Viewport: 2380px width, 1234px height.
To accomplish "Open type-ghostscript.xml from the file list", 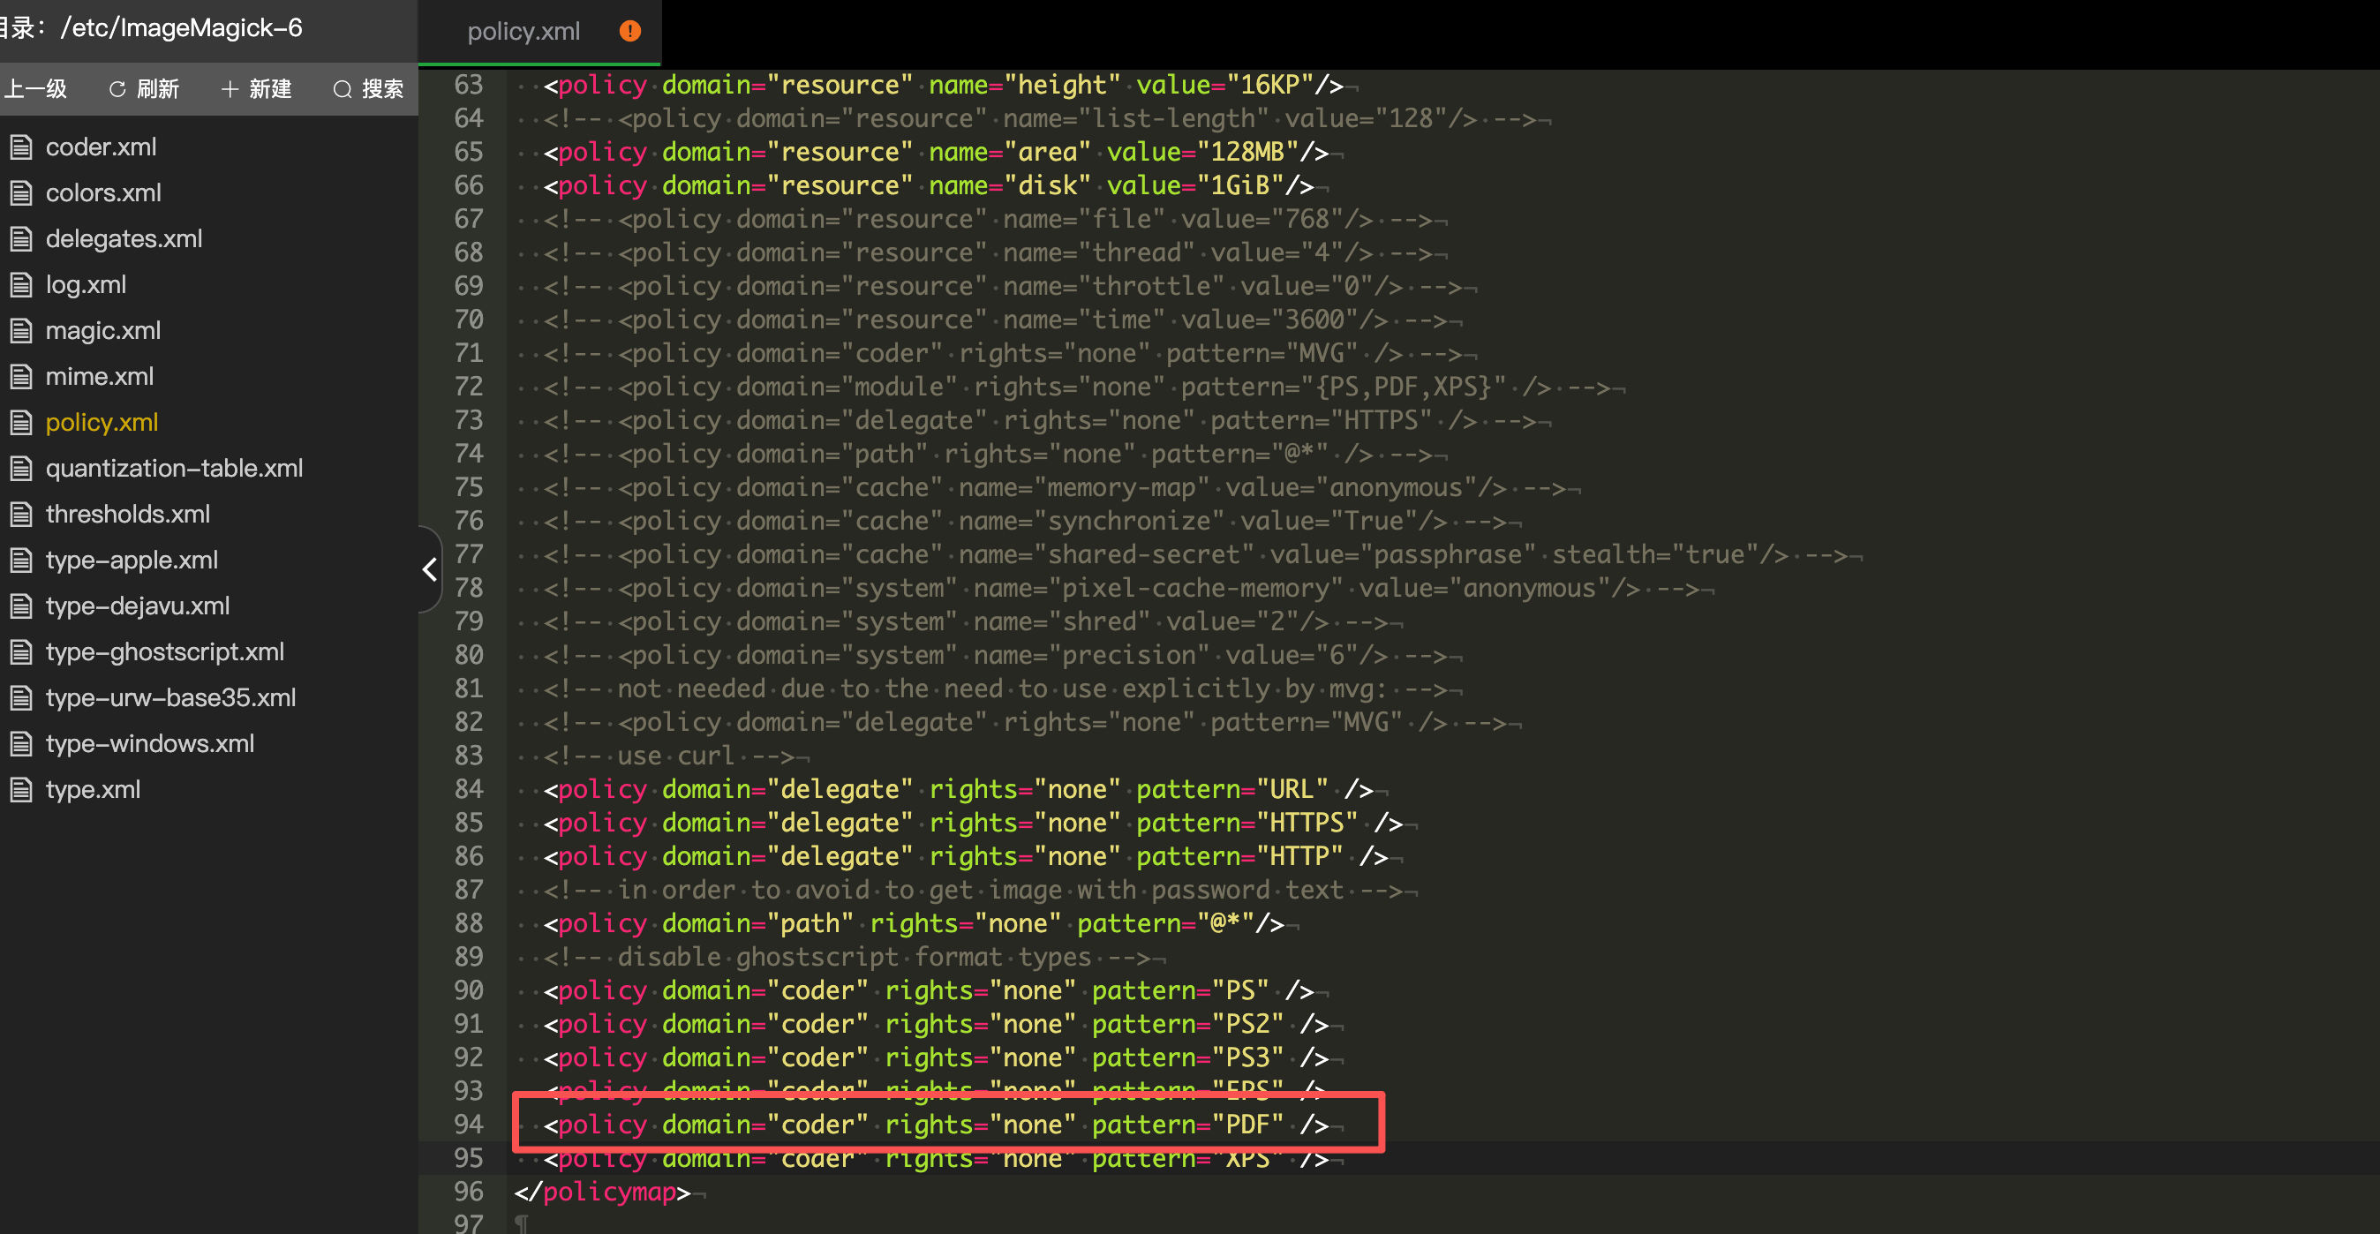I will [164, 652].
